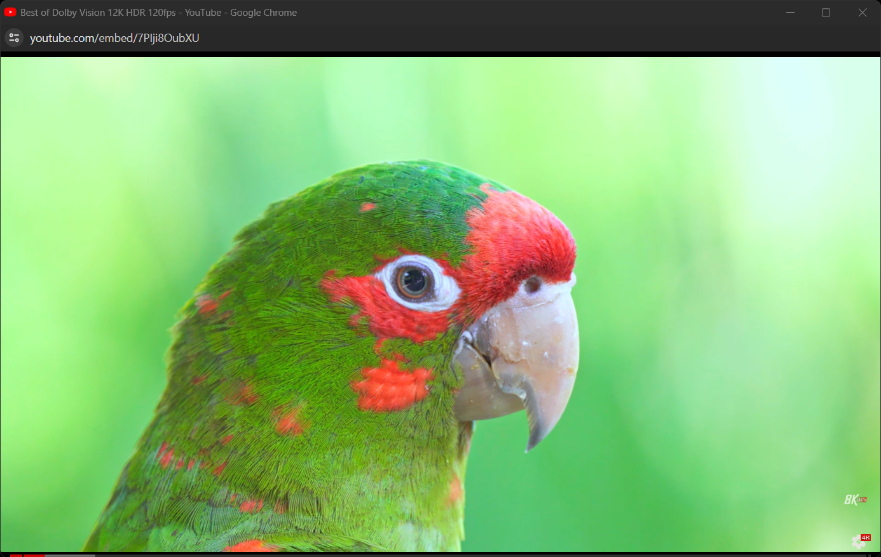This screenshot has height=557, width=881.
Task: Seek to the middle of the video progress bar
Action: [x=440, y=555]
